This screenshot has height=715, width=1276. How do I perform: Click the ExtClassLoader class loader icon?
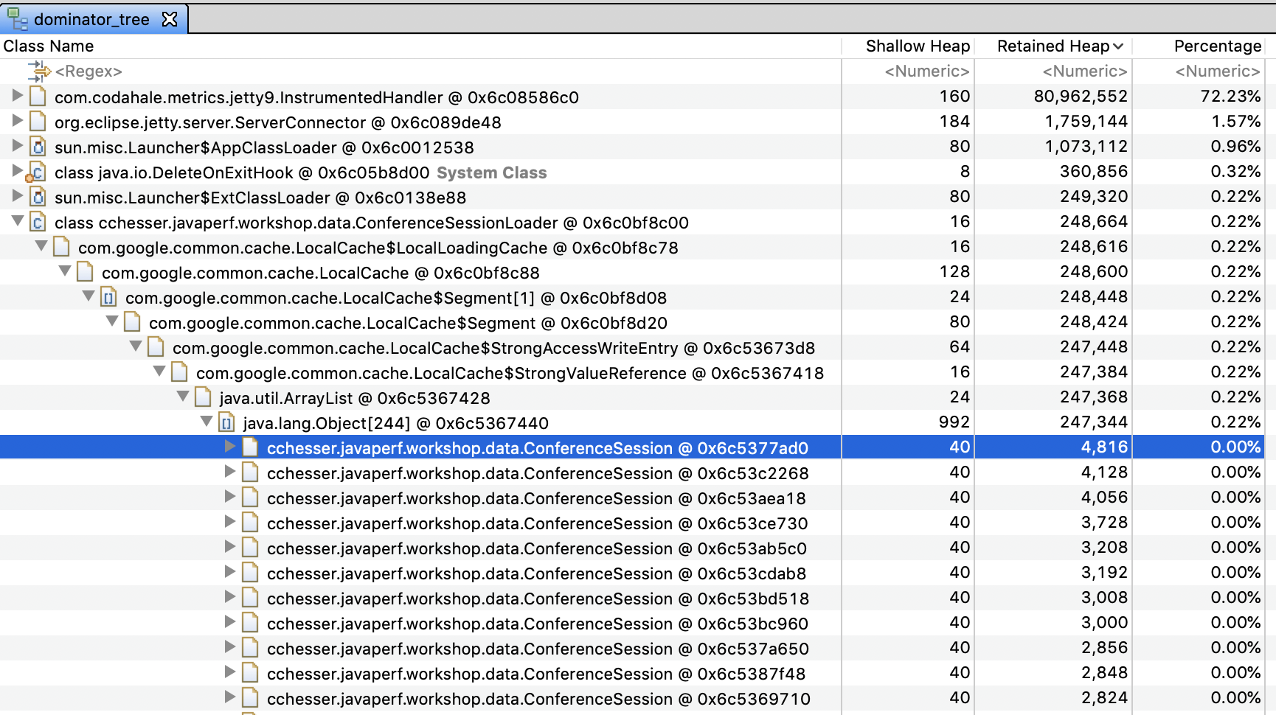pyautogui.click(x=38, y=197)
